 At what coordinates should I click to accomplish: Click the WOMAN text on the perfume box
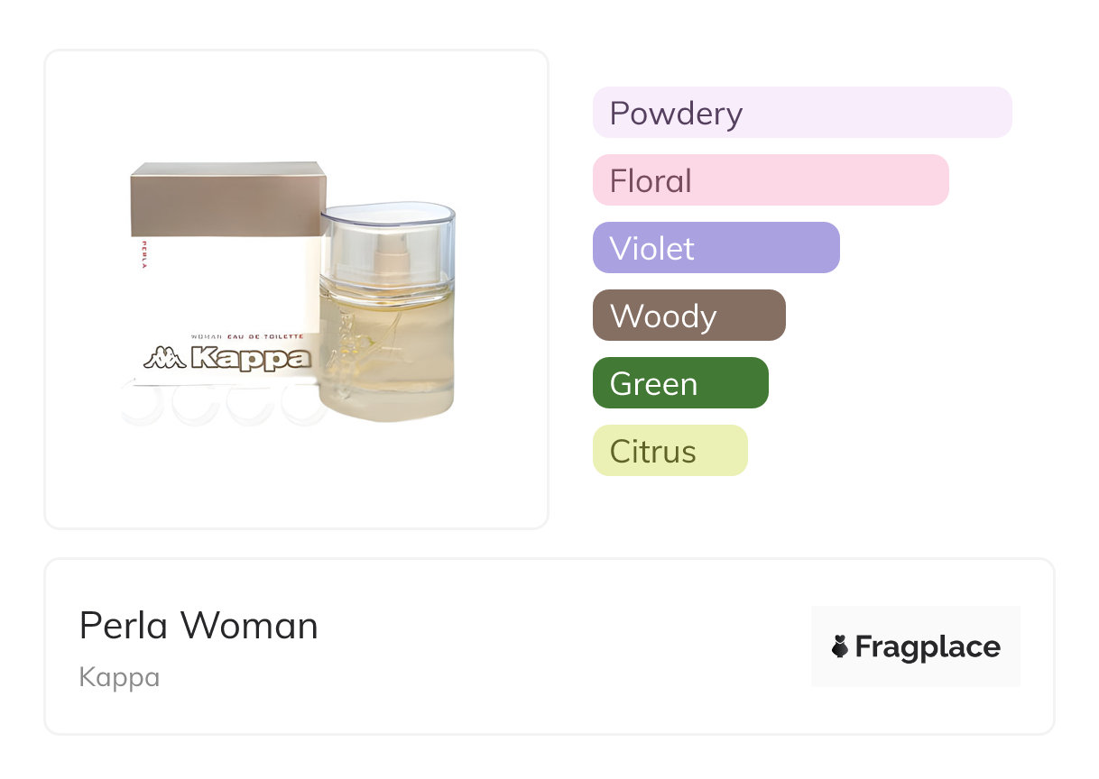(206, 336)
